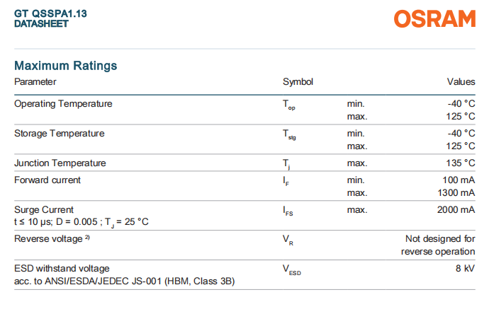Click the "Not designed for" reverse voltage text

pyautogui.click(x=439, y=239)
